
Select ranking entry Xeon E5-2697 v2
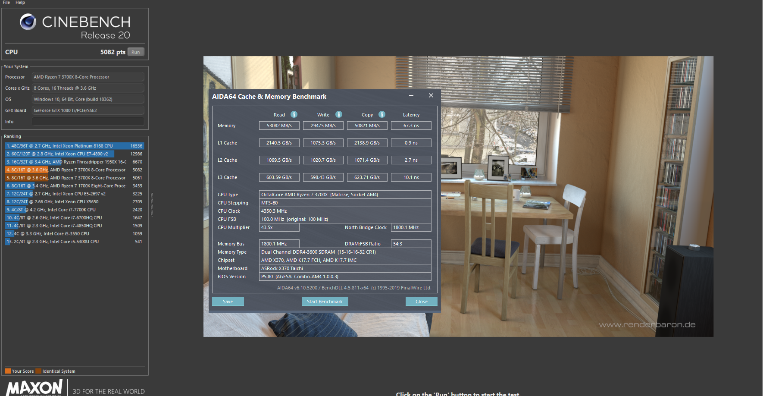click(x=74, y=194)
